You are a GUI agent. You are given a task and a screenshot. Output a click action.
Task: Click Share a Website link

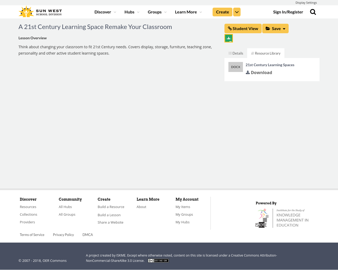[x=110, y=223]
